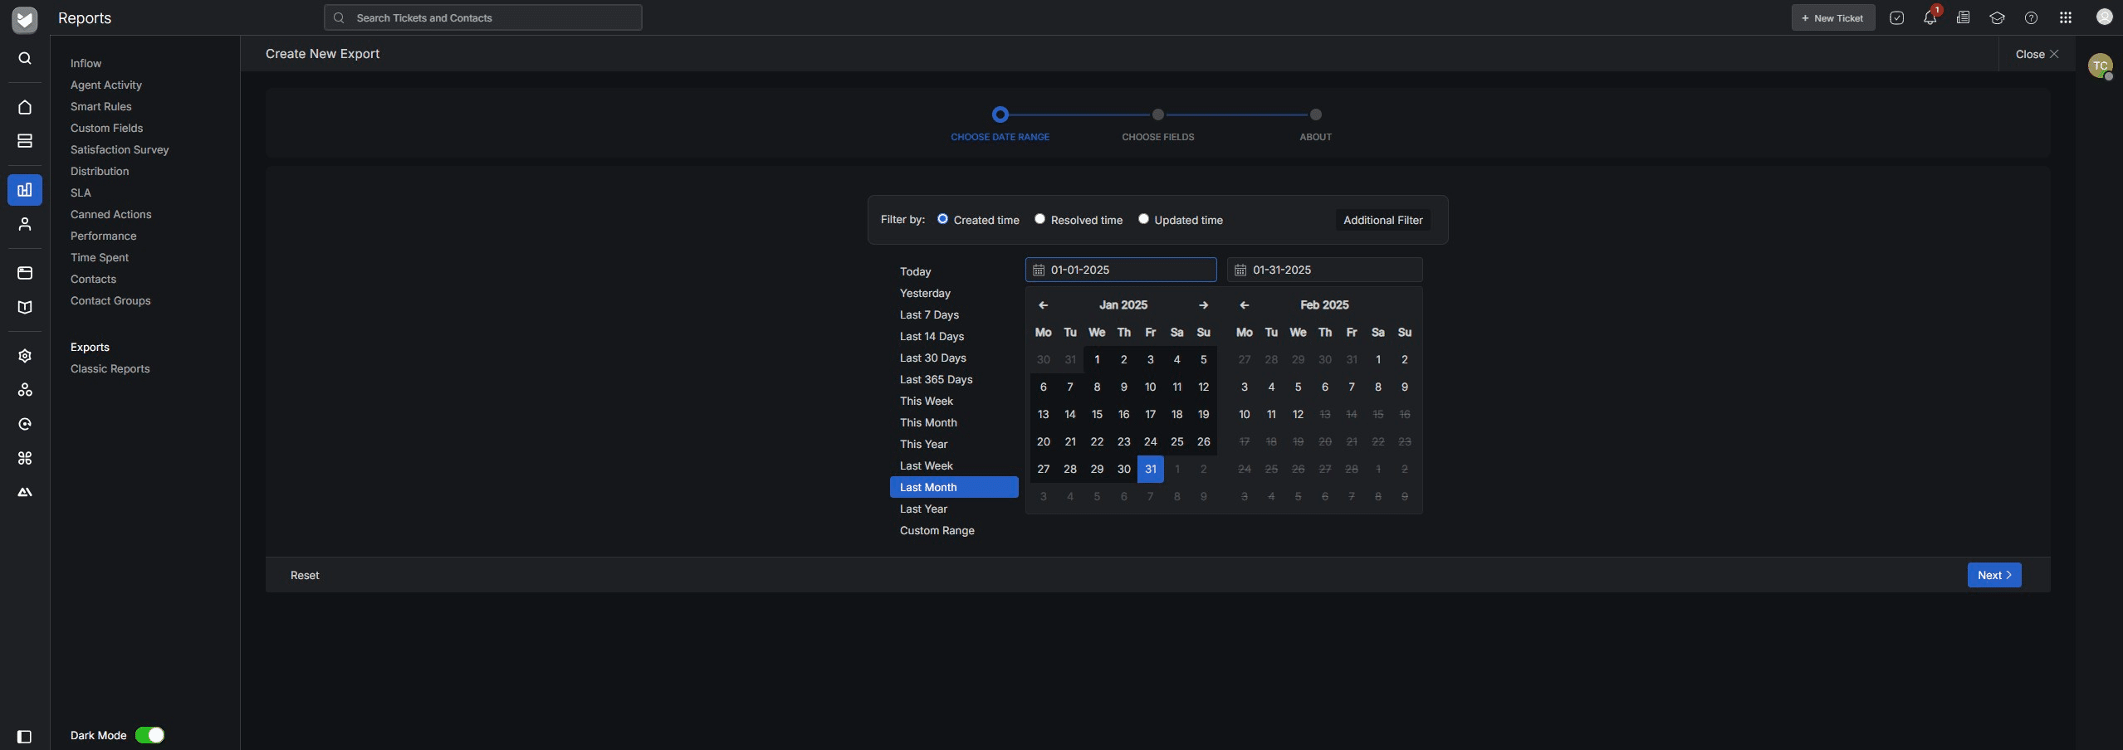Open the Additional Filter options

tap(1382, 220)
